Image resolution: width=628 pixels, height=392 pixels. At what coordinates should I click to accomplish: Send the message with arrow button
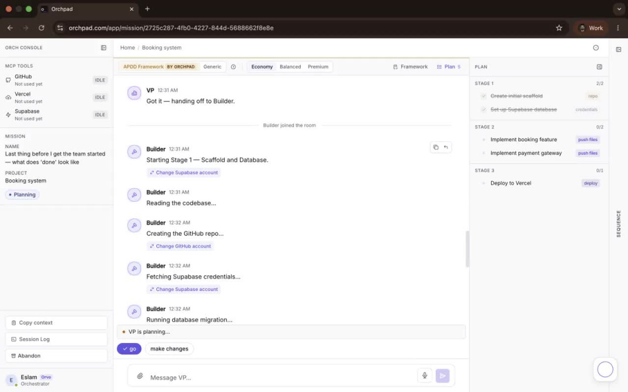(443, 376)
